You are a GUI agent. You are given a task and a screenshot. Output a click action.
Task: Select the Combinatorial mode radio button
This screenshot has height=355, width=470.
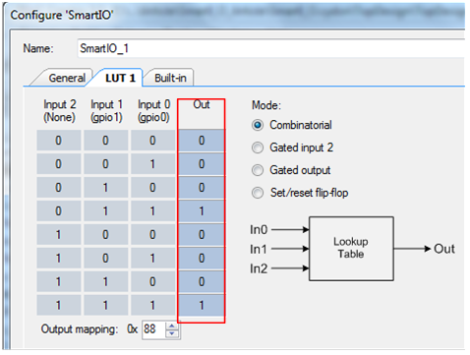tap(258, 125)
